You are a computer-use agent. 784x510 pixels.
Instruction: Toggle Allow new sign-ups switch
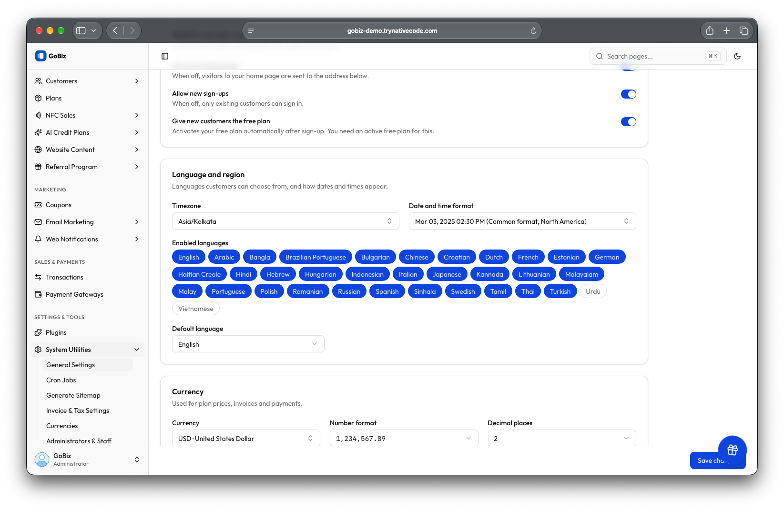pos(629,94)
